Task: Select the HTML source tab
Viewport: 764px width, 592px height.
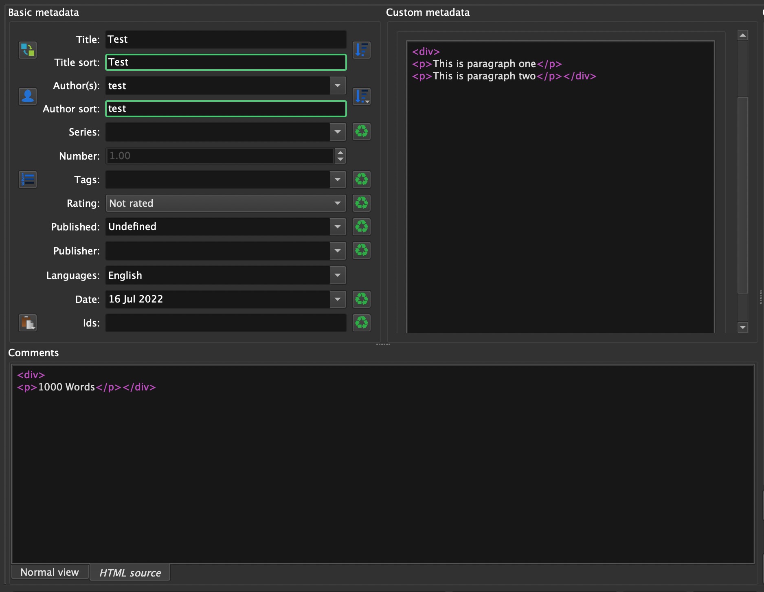Action: click(130, 572)
